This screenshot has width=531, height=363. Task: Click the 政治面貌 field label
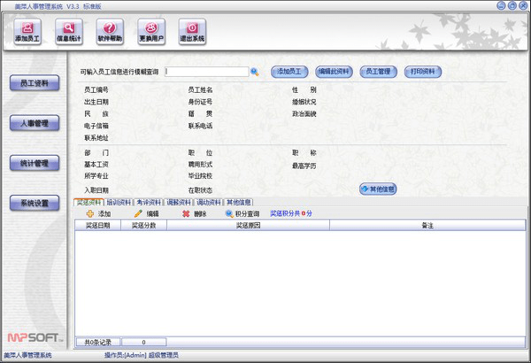[304, 114]
